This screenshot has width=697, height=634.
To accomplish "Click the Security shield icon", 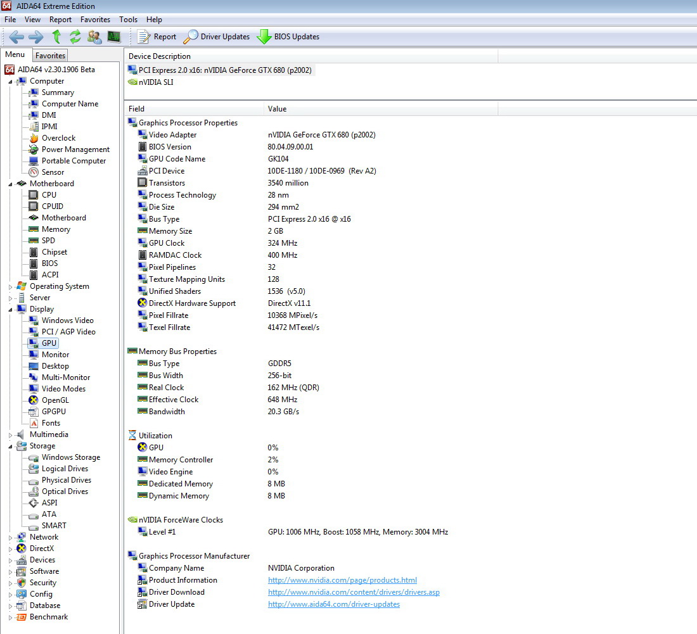I will (x=22, y=583).
